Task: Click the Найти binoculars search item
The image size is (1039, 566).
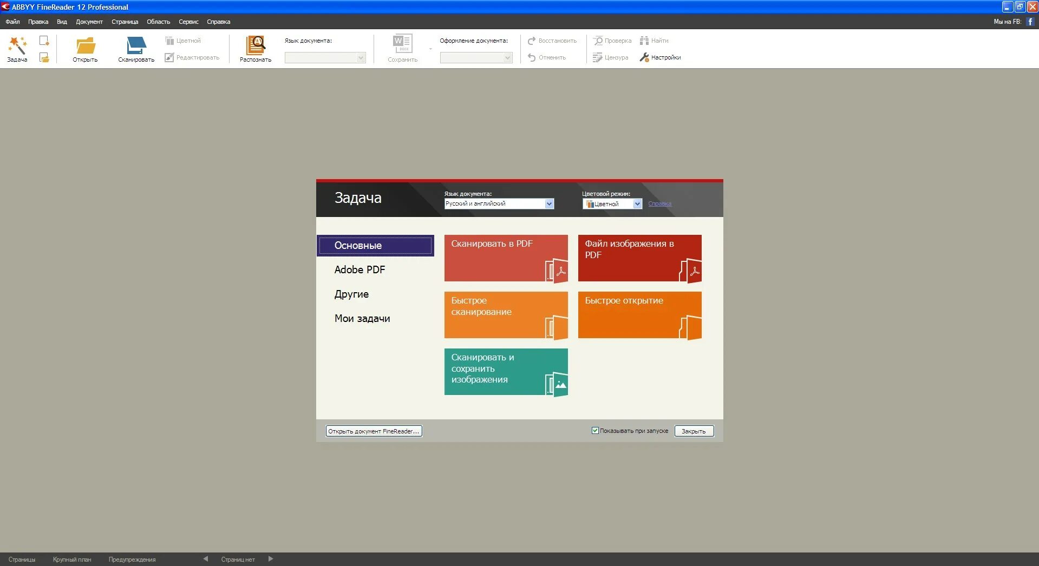Action: (654, 41)
